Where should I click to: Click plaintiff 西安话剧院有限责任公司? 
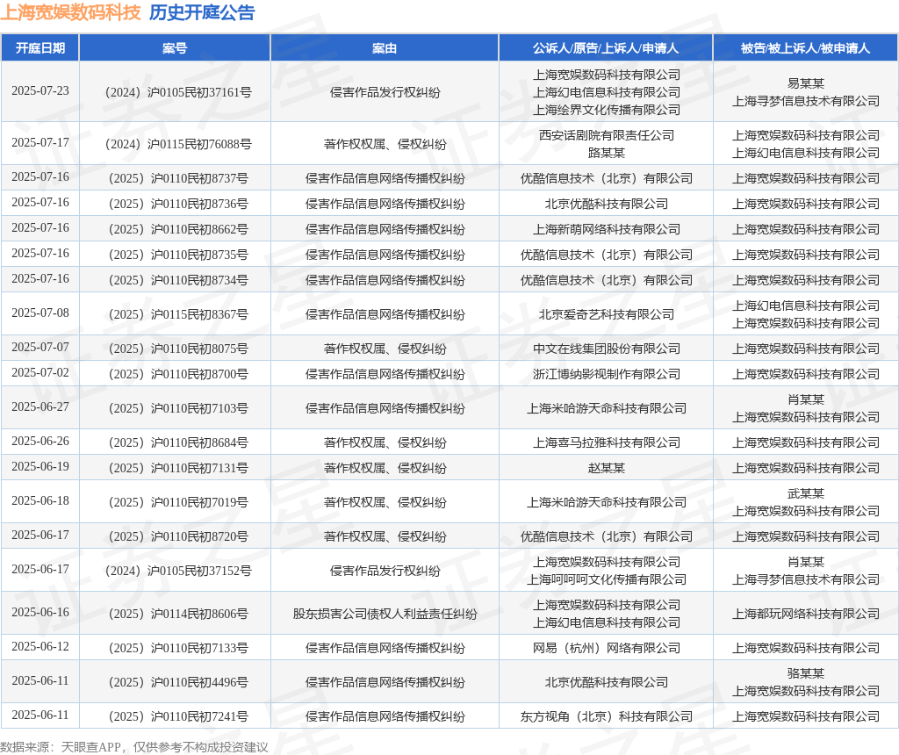[607, 135]
